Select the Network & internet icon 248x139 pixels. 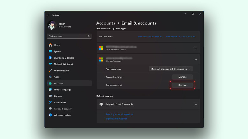(x=50, y=64)
